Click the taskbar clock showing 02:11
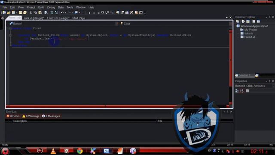This screenshot has width=275, height=155. pyautogui.click(x=257, y=151)
